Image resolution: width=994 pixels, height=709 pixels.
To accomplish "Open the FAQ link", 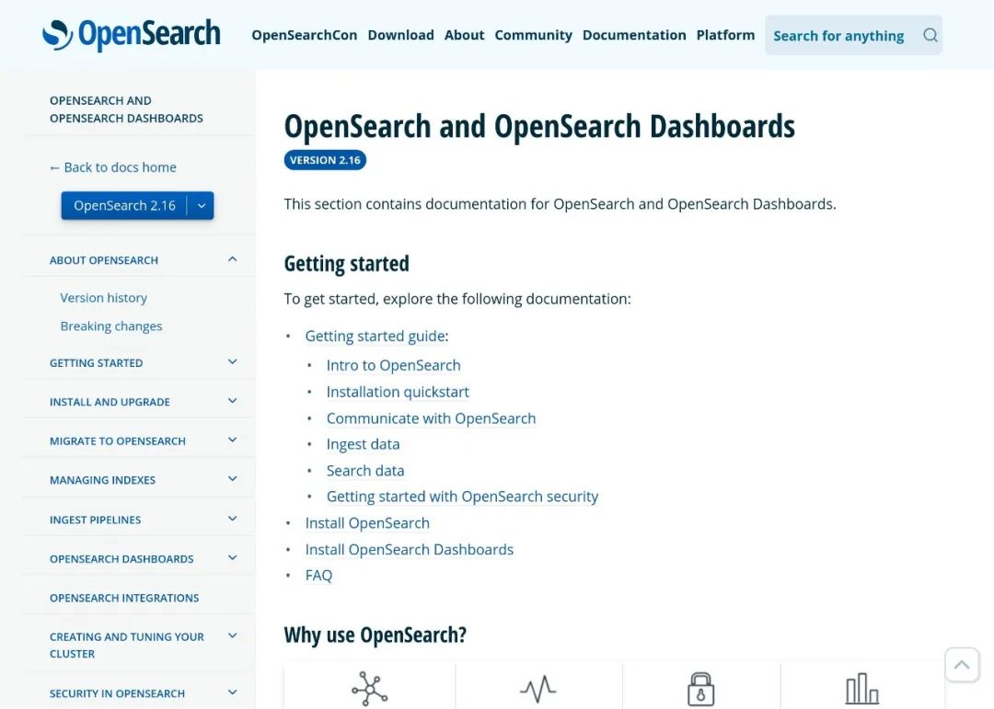I will tap(318, 576).
